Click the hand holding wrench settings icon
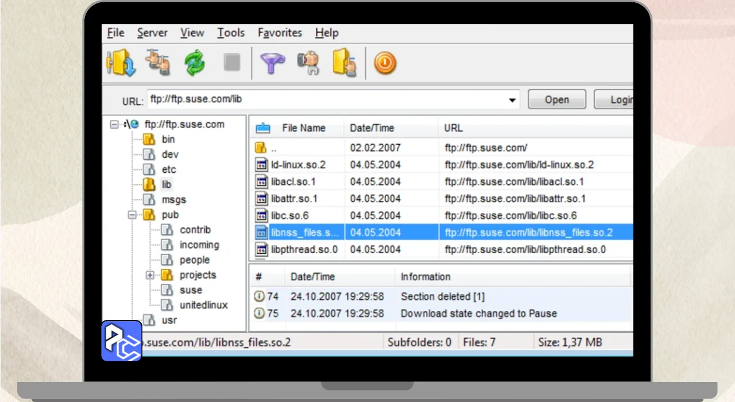 308,63
